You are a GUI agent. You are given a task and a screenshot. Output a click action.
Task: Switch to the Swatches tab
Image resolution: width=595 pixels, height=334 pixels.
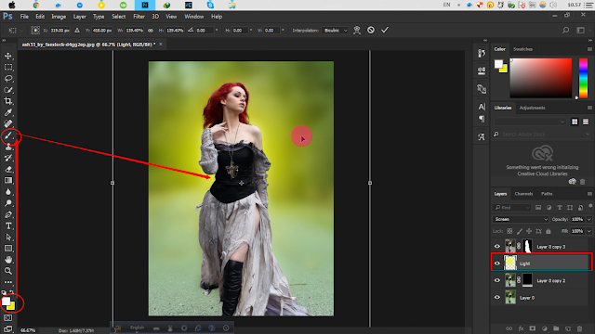522,49
